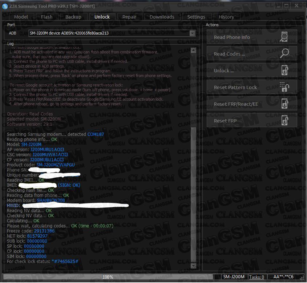
Task: Select the Unlock tab
Action: (102, 17)
